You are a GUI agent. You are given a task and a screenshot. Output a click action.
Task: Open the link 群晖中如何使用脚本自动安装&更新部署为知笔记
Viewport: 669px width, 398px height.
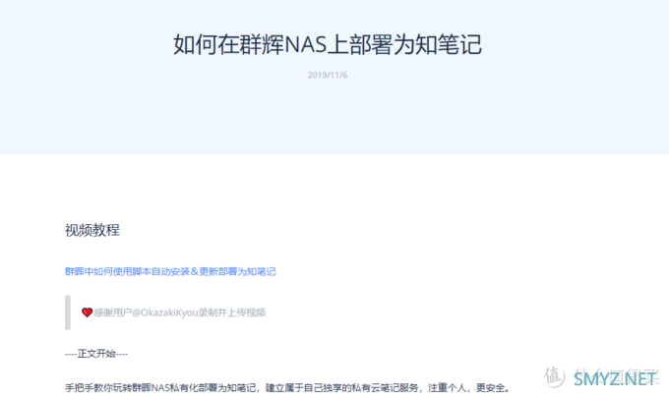point(170,271)
